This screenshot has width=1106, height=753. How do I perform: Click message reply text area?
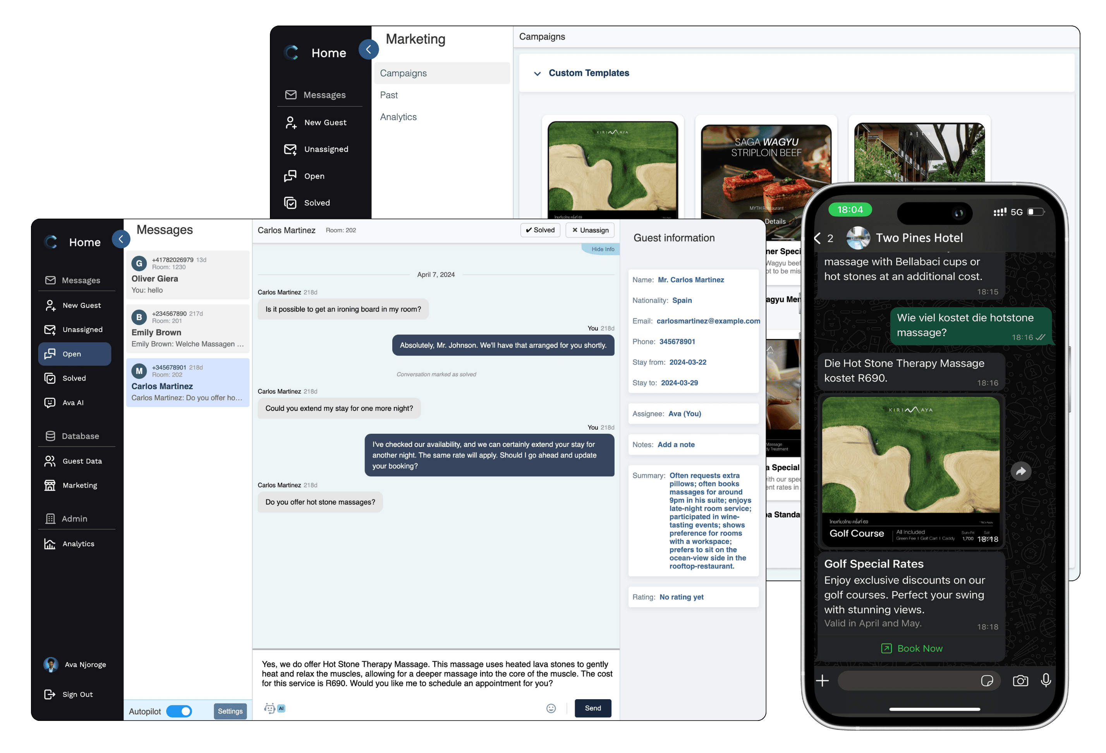(436, 674)
